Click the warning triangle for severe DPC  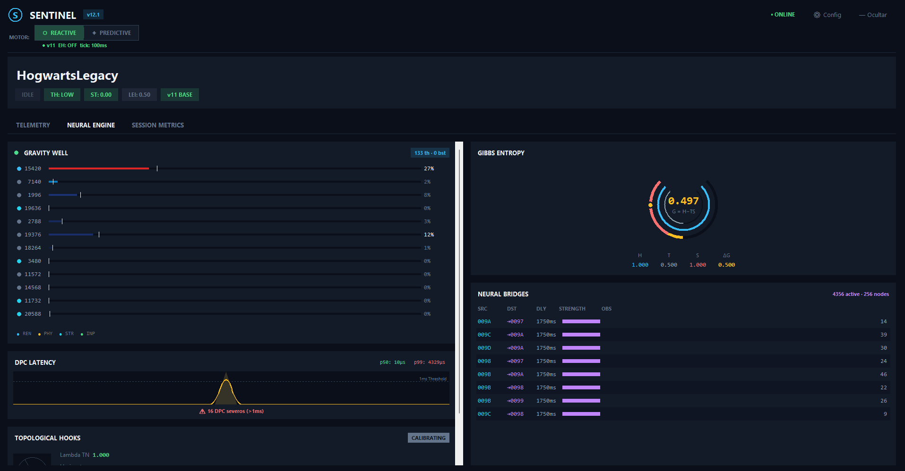[x=202, y=412]
